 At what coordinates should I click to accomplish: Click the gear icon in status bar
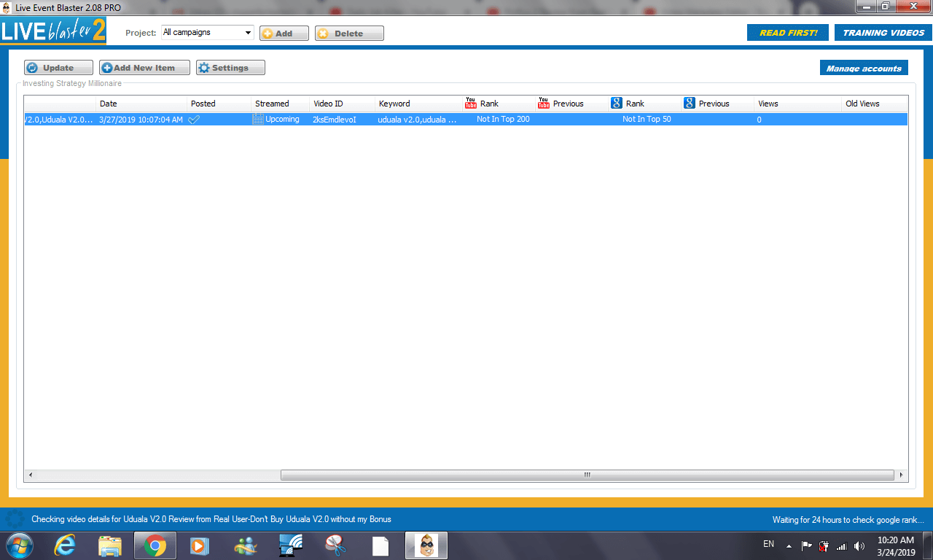[14, 519]
